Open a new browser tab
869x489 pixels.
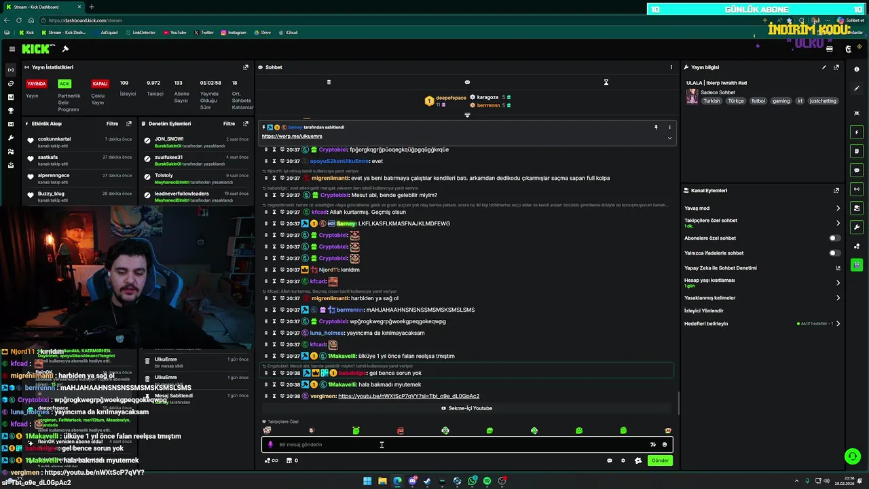point(92,7)
